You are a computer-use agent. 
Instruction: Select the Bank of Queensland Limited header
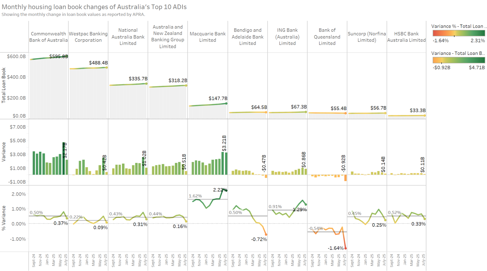tap(327, 37)
